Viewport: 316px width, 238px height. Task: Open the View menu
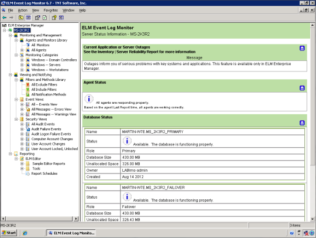[36, 11]
